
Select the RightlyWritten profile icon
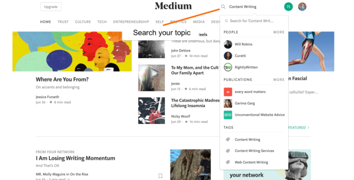pyautogui.click(x=228, y=67)
